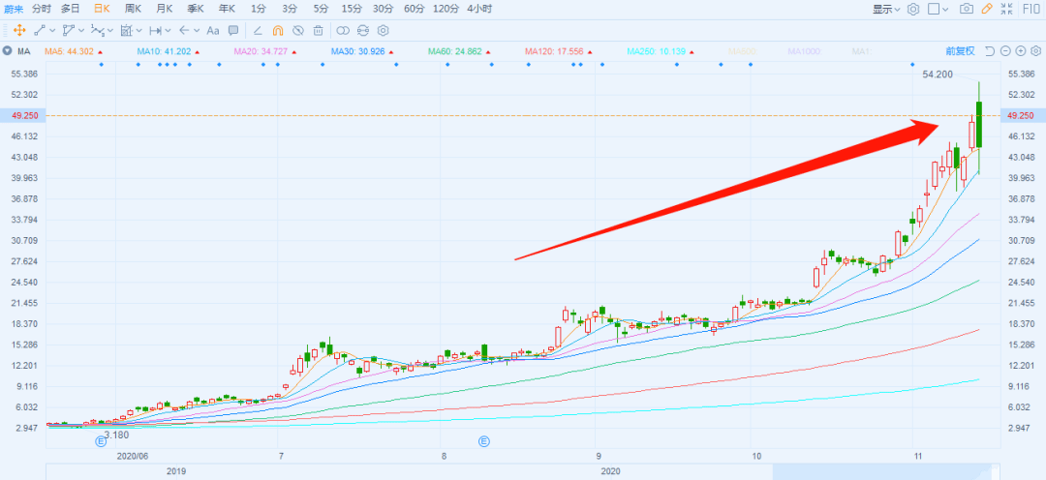The height and width of the screenshot is (480, 1046).
Task: Click the F10 company info button
Action: coord(1031,9)
